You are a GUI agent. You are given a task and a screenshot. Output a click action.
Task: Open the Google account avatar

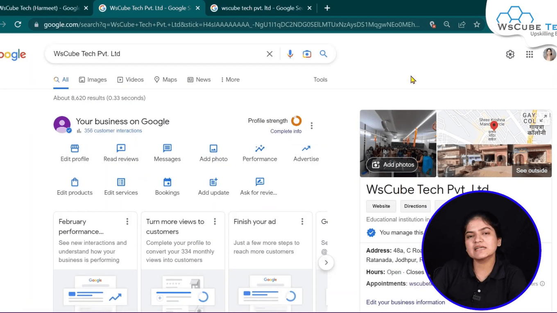[550, 54]
